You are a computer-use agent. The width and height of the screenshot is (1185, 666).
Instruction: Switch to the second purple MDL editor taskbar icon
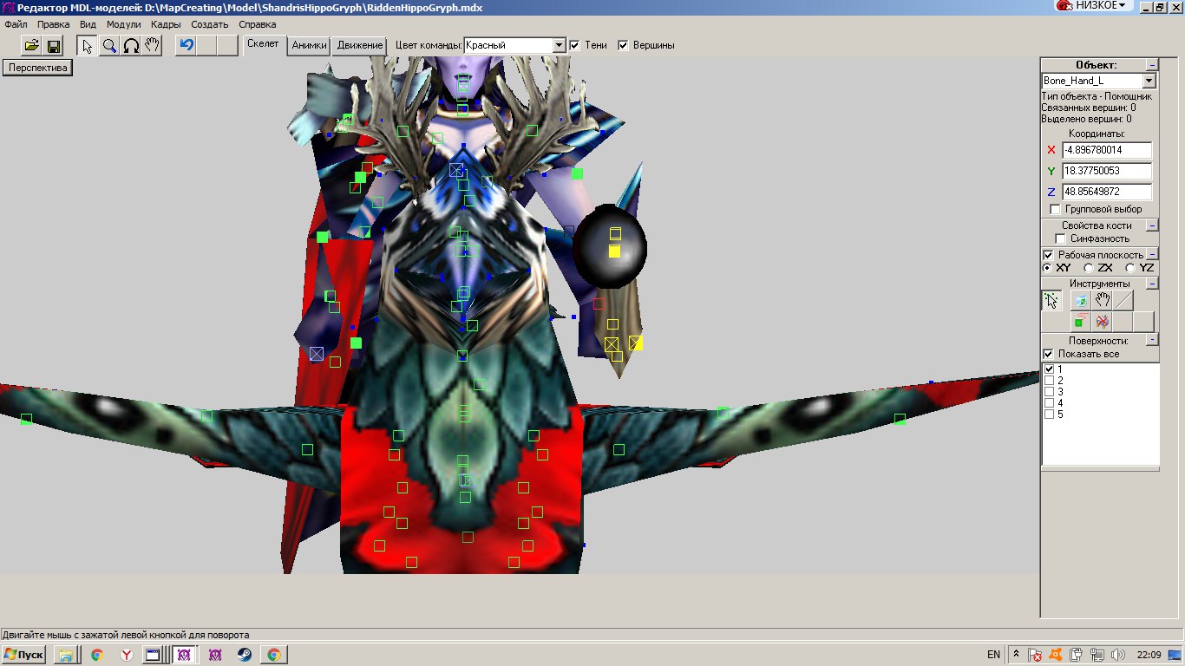point(215,655)
